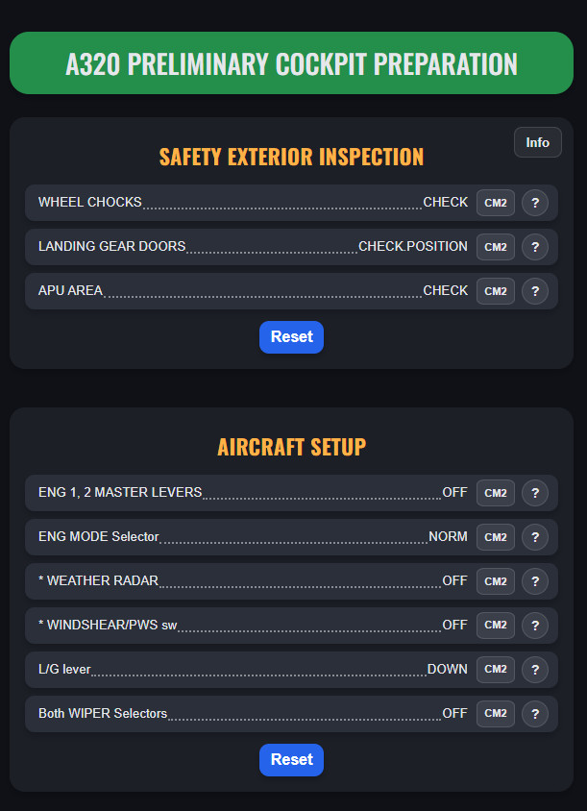Open help for ENG MODE Selector item
The height and width of the screenshot is (811, 587).
point(535,537)
